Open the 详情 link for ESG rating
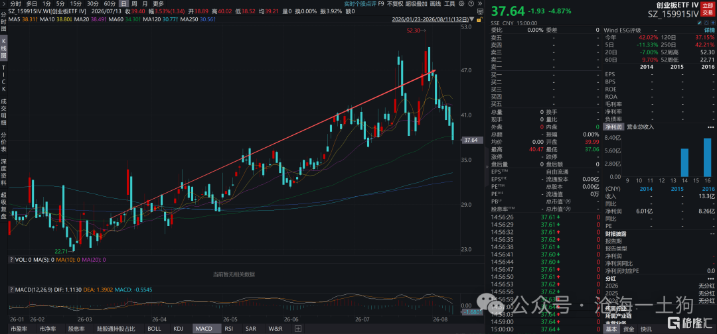Screen dimensions: 717x334 (x=709, y=30)
